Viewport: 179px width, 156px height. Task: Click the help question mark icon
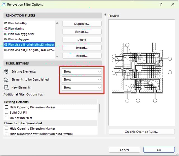(161, 4)
